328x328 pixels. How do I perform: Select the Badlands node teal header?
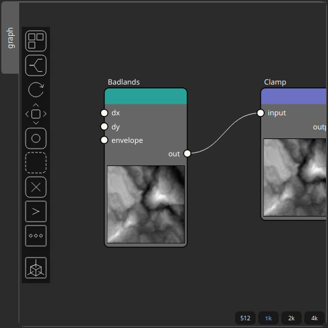[146, 97]
